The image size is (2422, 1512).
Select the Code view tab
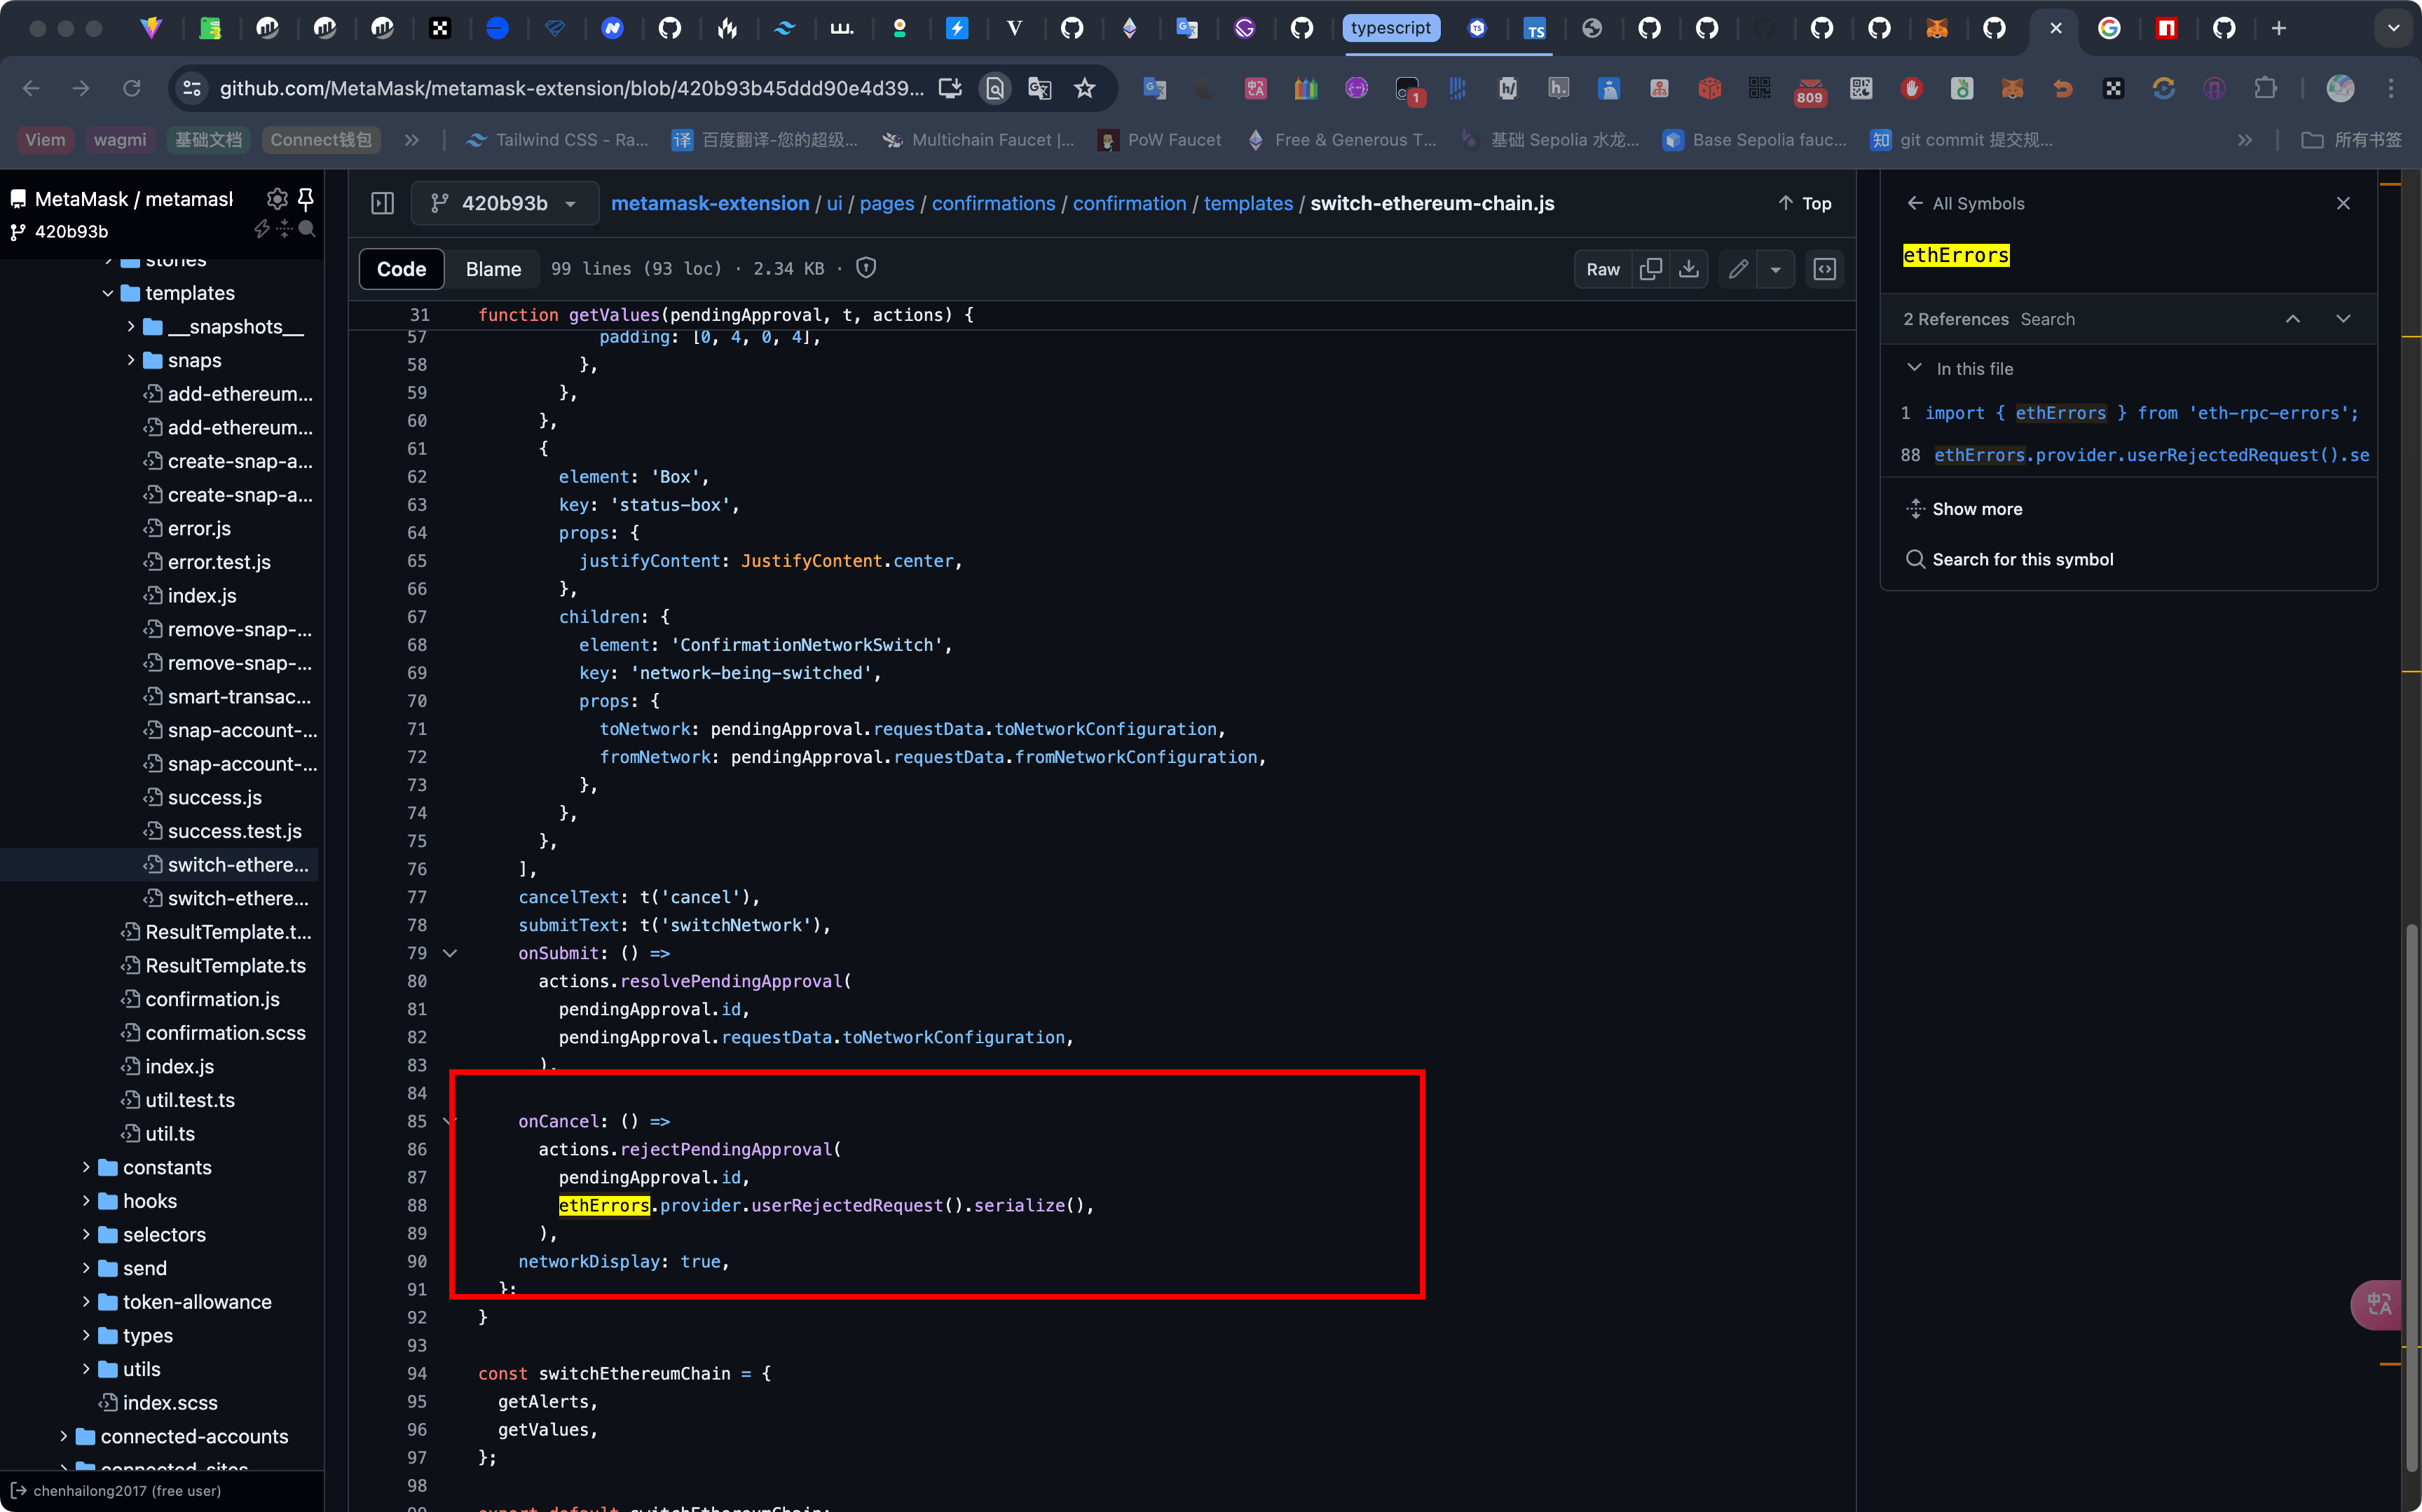click(x=401, y=269)
